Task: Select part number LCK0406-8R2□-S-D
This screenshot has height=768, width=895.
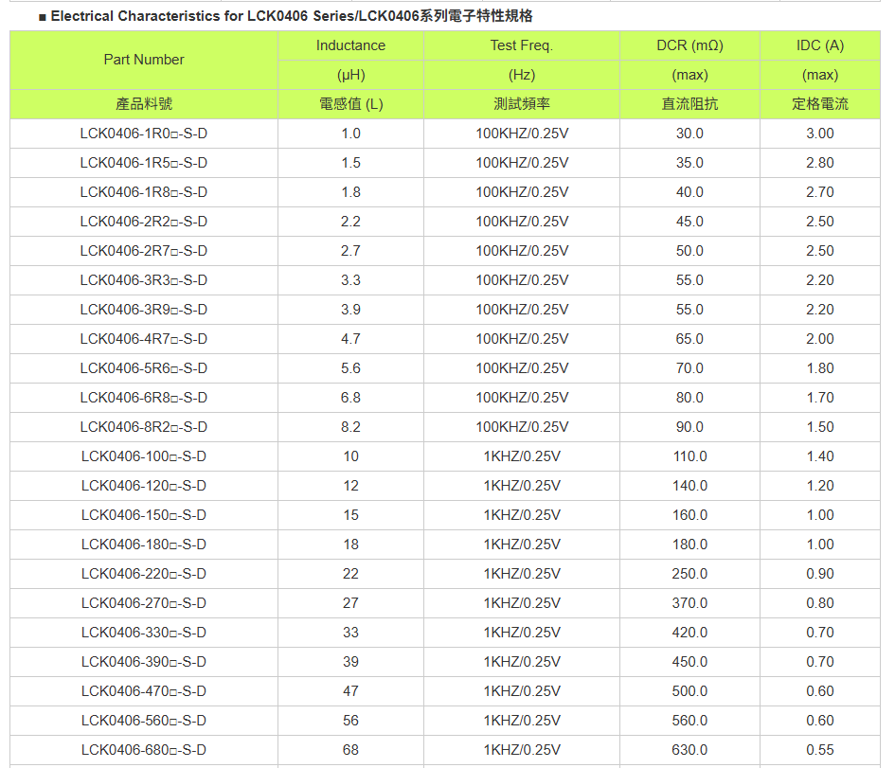Action: click(x=144, y=427)
